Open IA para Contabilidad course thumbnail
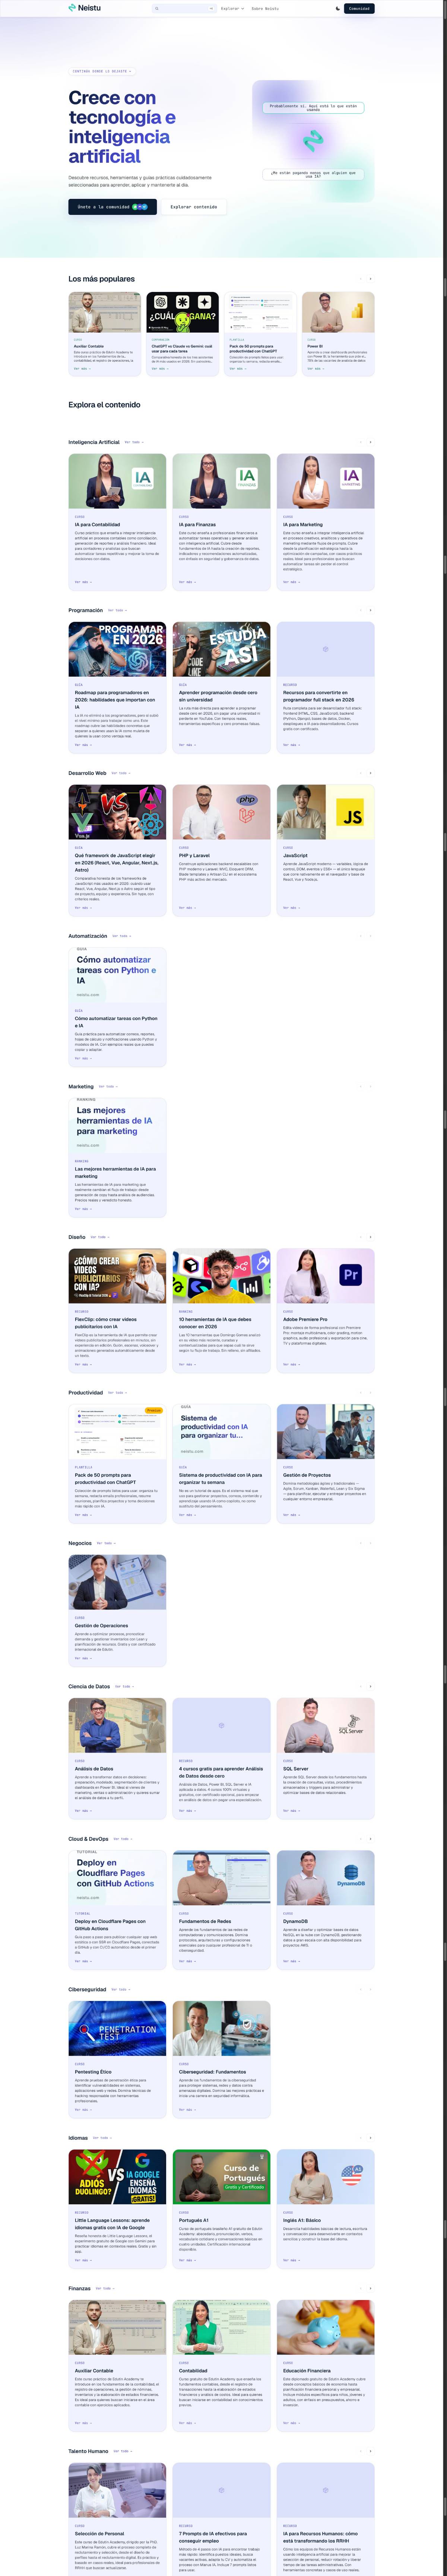This screenshot has height=2576, width=447. pyautogui.click(x=117, y=481)
